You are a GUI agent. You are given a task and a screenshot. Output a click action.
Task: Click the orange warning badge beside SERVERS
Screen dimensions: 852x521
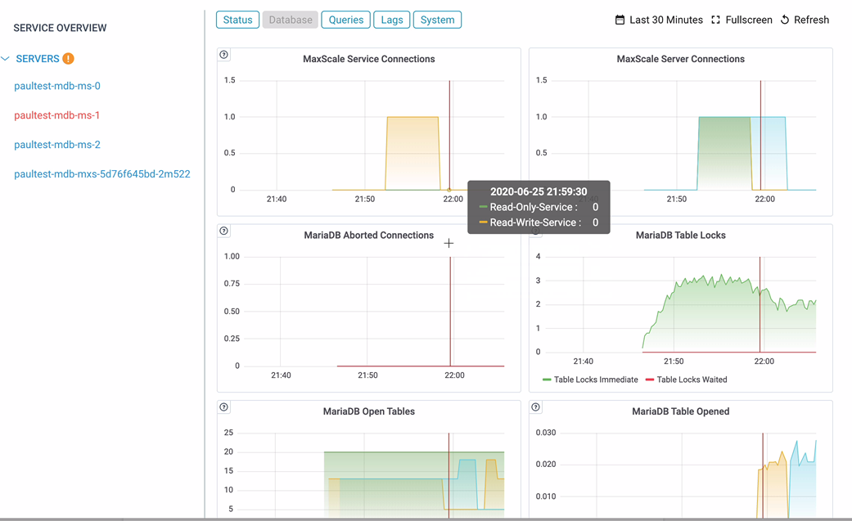coord(69,59)
